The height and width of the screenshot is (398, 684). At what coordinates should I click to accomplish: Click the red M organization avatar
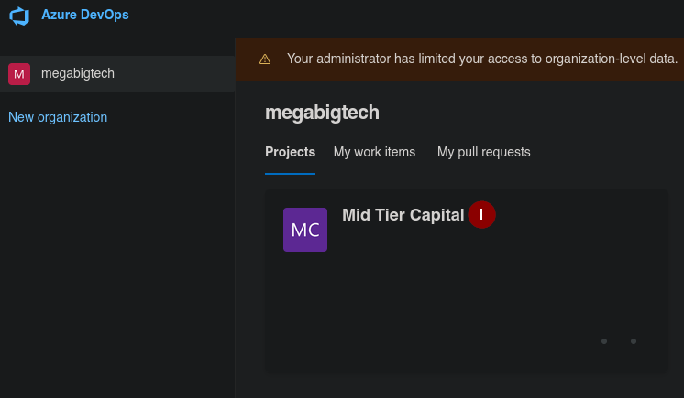[x=19, y=74]
